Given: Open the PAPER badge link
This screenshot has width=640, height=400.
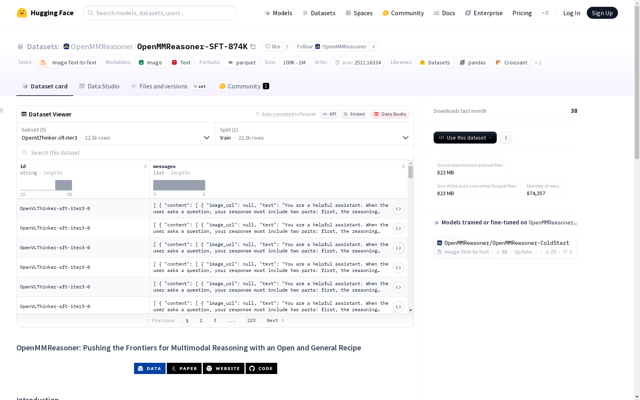Looking at the screenshot, I should (184, 368).
